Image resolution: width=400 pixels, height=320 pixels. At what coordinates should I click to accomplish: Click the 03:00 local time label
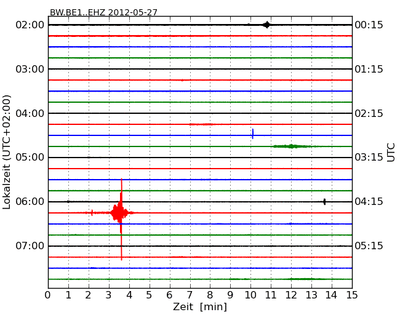(x=30, y=69)
